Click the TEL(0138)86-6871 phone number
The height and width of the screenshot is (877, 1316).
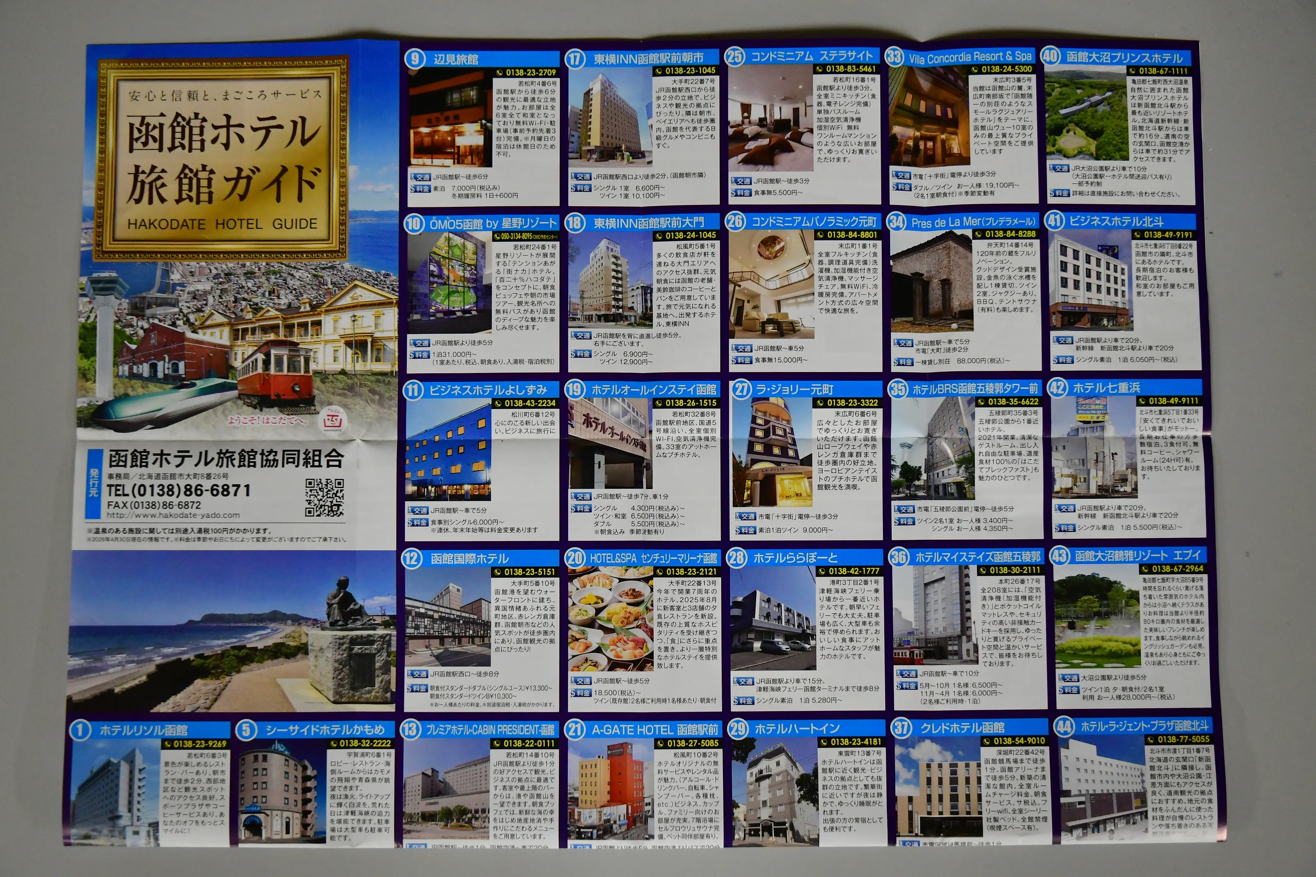178,490
